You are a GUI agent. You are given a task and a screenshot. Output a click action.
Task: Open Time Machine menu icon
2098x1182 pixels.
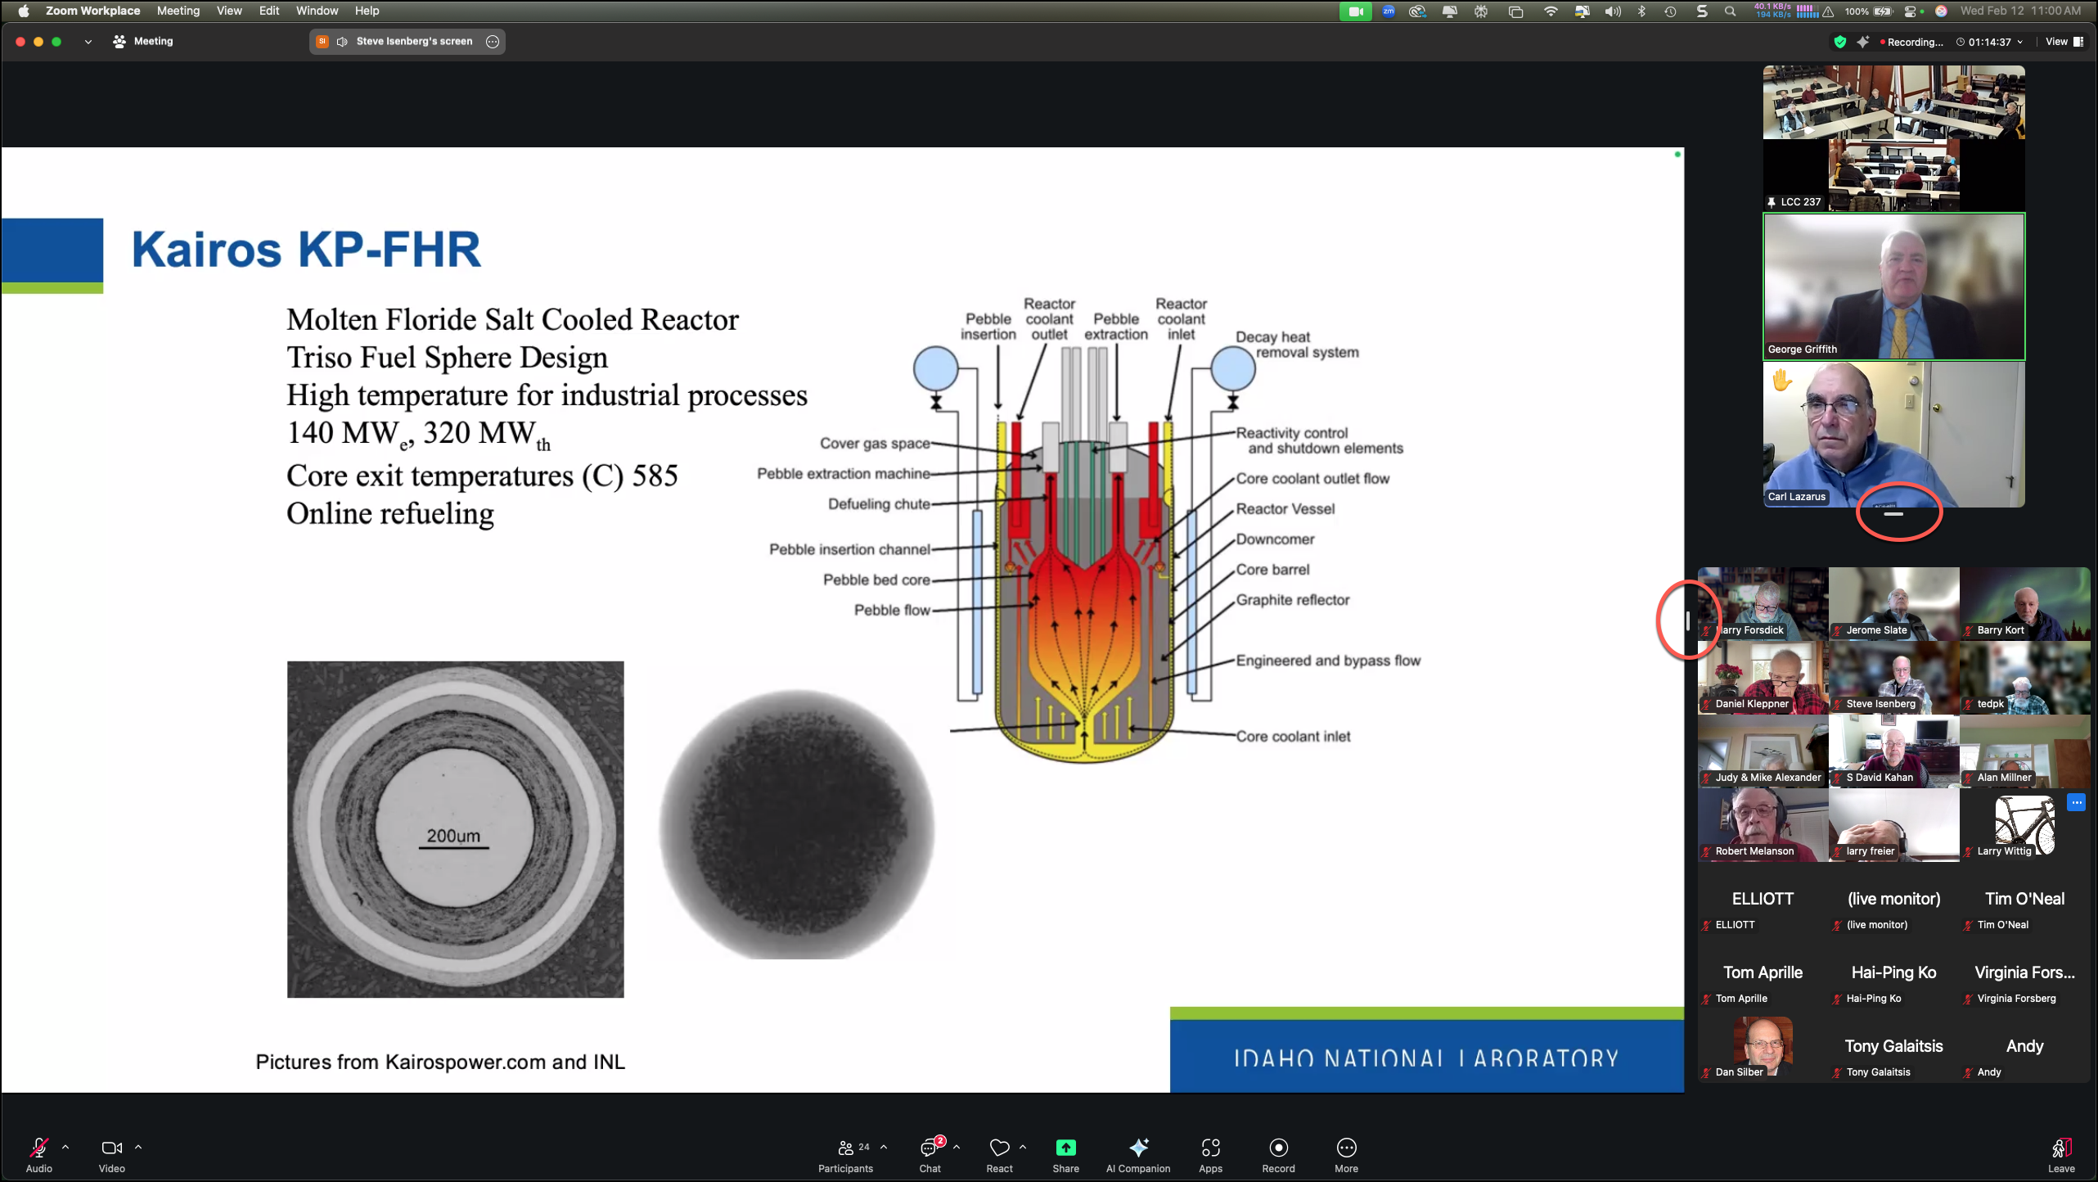(x=1670, y=11)
